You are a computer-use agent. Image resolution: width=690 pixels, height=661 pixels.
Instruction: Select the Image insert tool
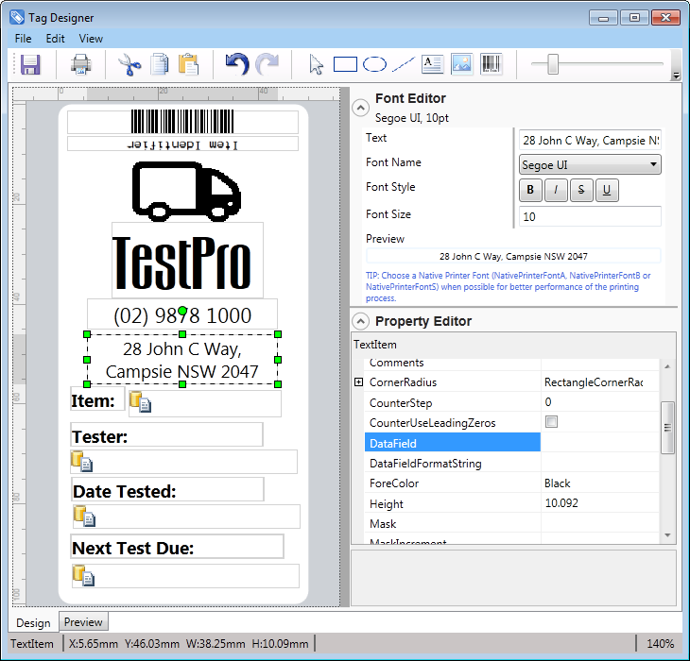pos(461,64)
